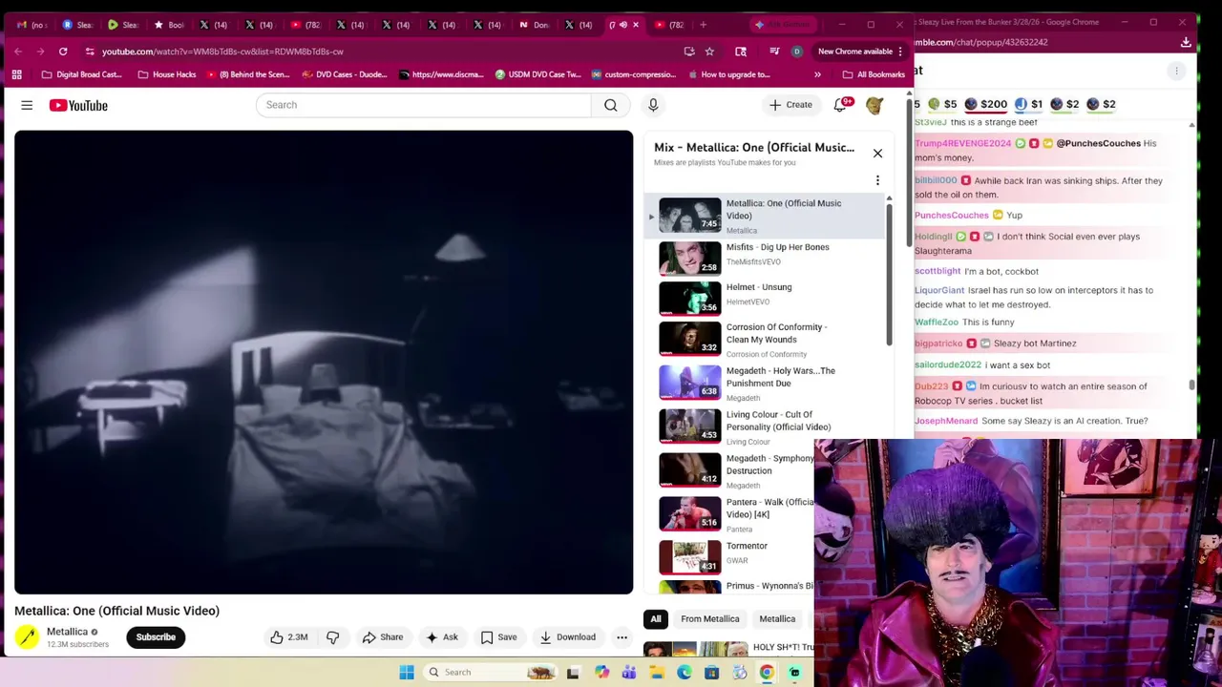Select the Metallica filter chip
Screen dimensions: 1222x687
[777, 619]
